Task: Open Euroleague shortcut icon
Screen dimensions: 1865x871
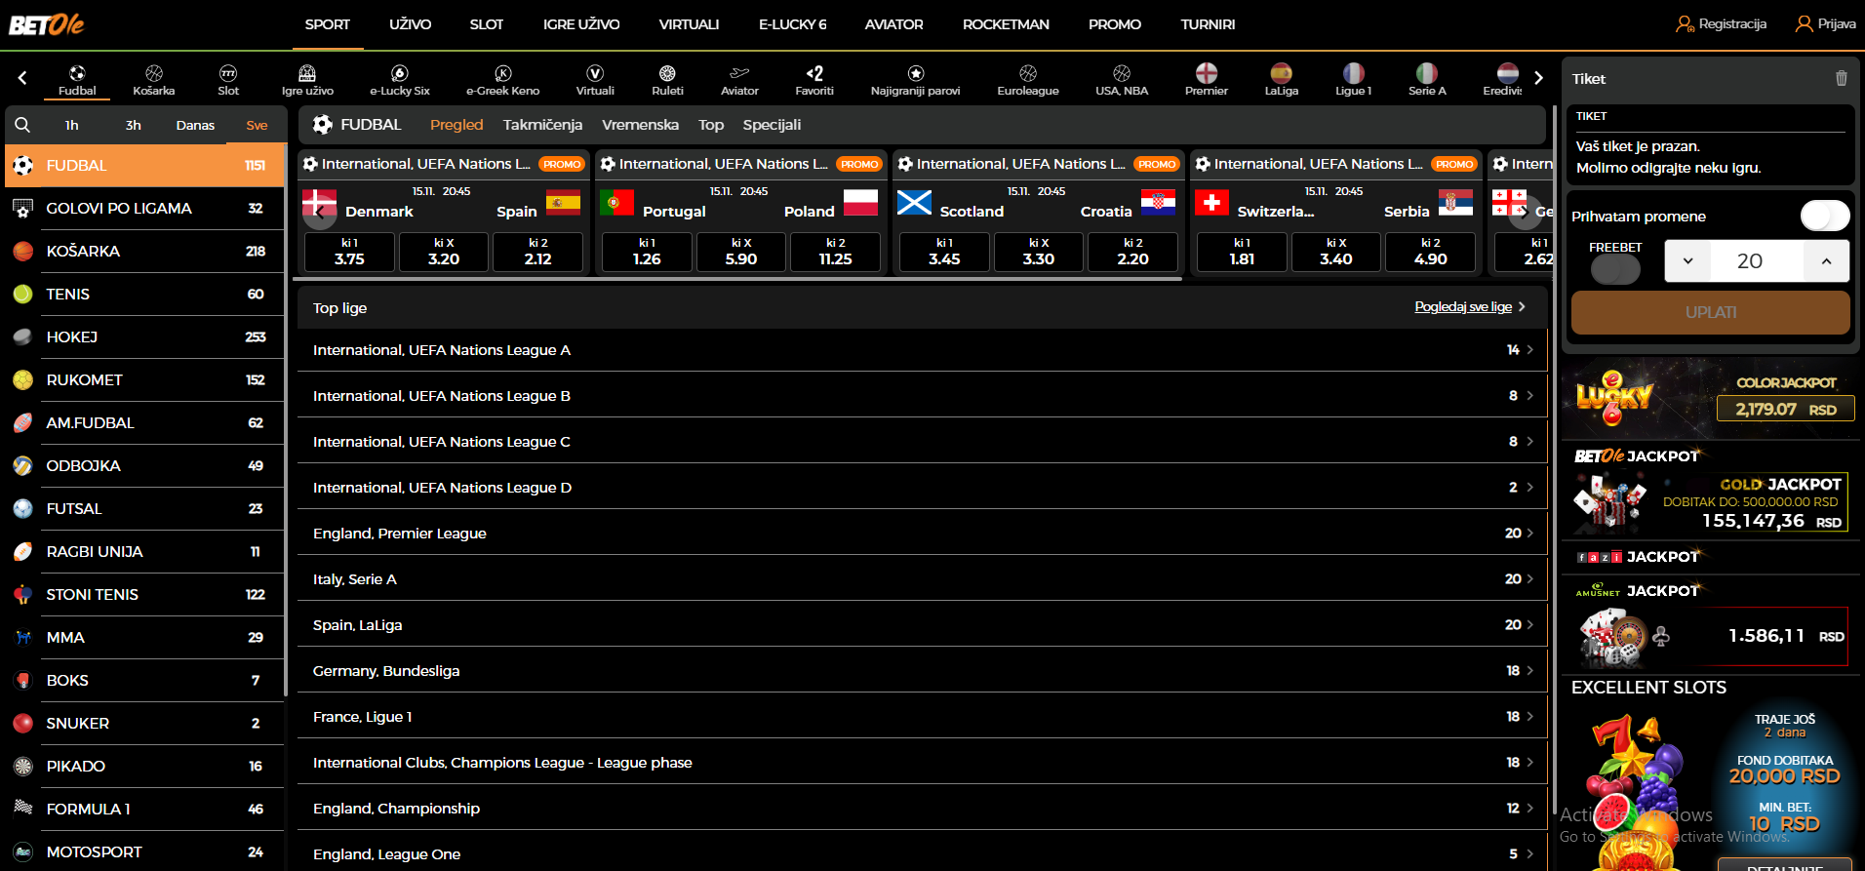Action: point(1028,73)
